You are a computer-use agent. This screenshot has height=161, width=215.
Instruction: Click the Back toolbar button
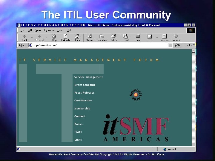(x=25, y=38)
